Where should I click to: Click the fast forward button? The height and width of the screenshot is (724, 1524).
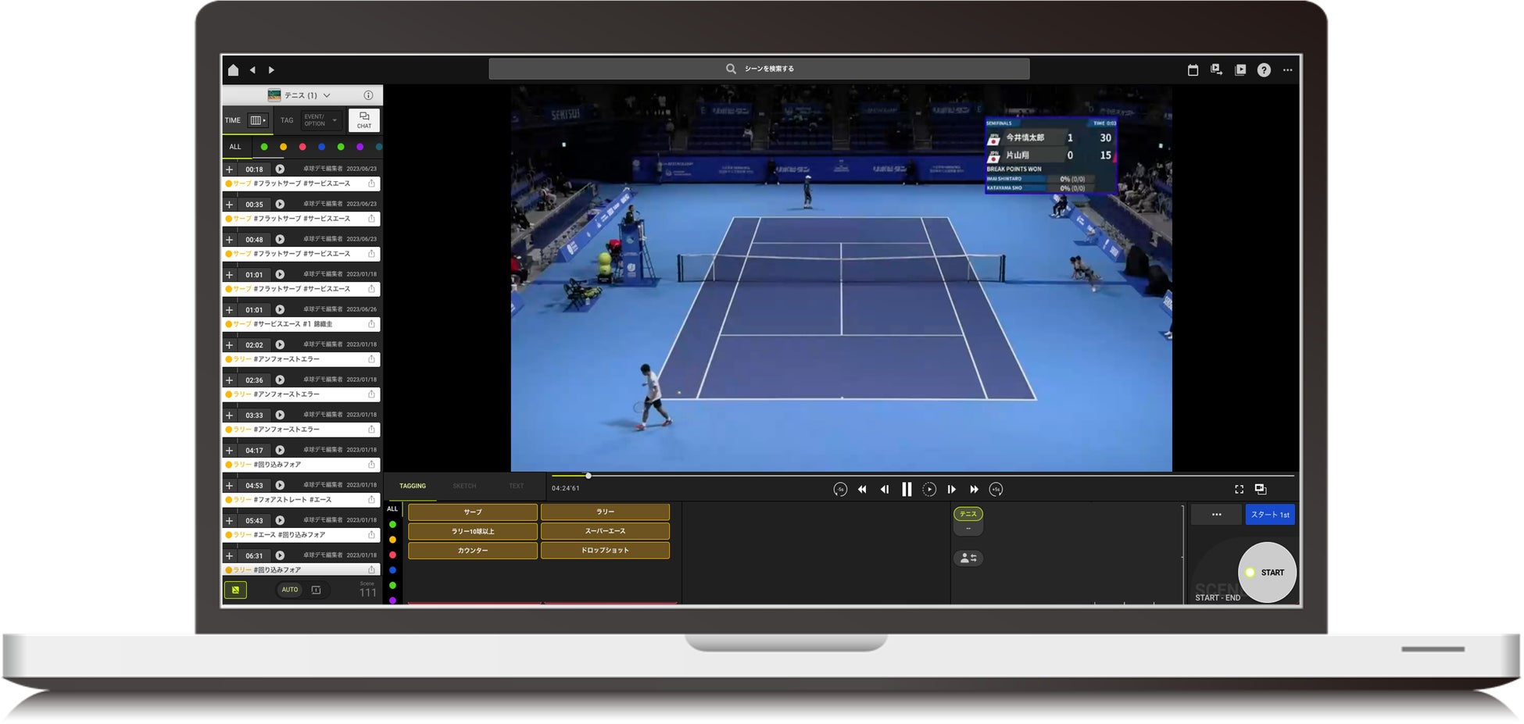coord(974,490)
